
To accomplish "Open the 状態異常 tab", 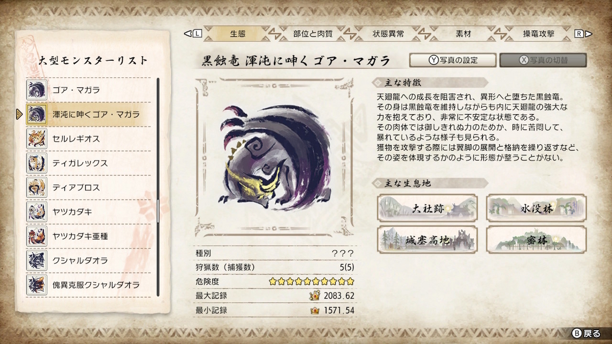I will click(389, 34).
